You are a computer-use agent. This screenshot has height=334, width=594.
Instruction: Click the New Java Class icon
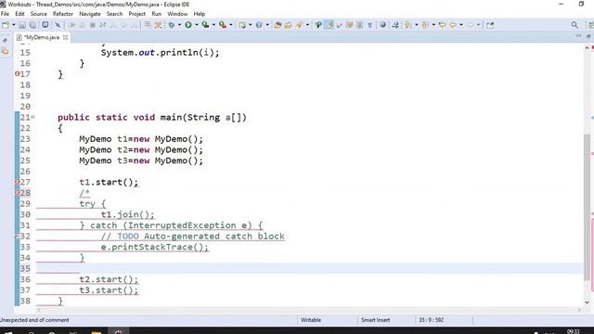[x=259, y=25]
